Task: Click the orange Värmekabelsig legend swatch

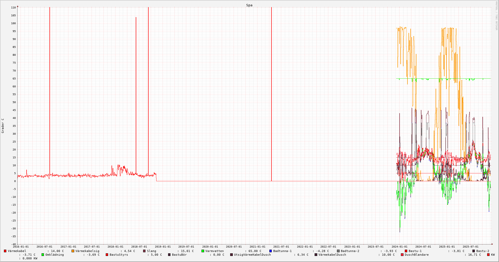Action: [73, 251]
